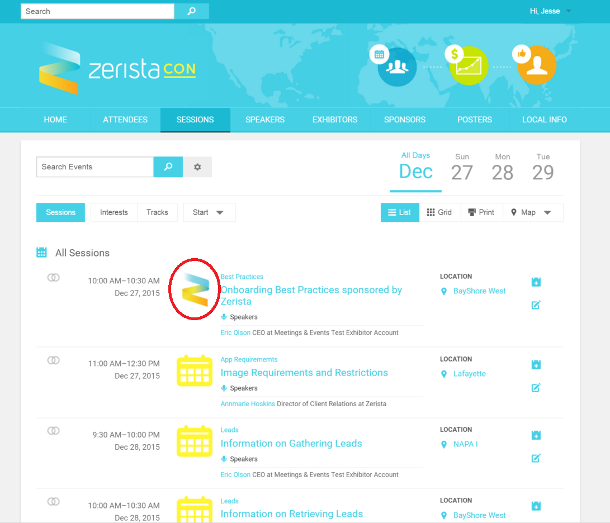Click the Sessions filter button

click(x=61, y=212)
